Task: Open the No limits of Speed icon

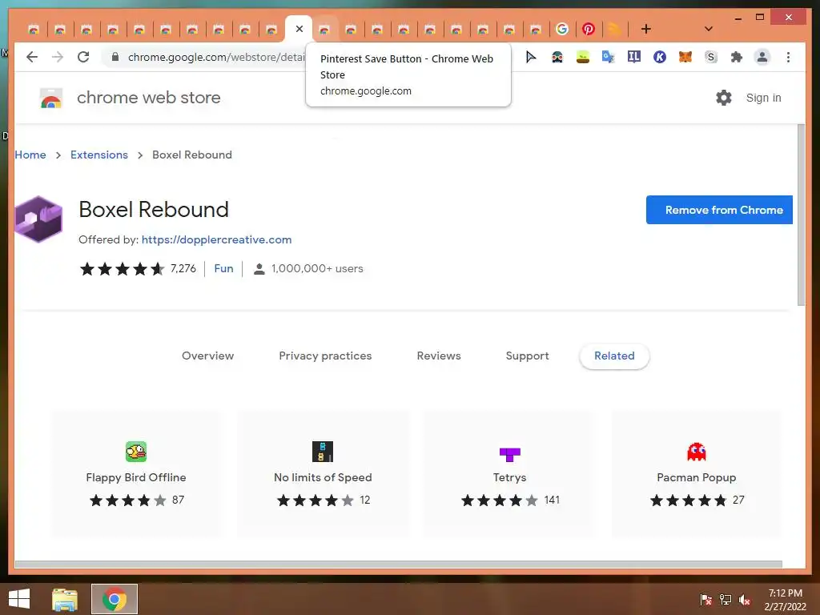Action: point(323,452)
